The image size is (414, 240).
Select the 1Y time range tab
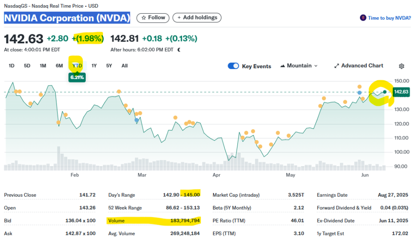pos(94,66)
